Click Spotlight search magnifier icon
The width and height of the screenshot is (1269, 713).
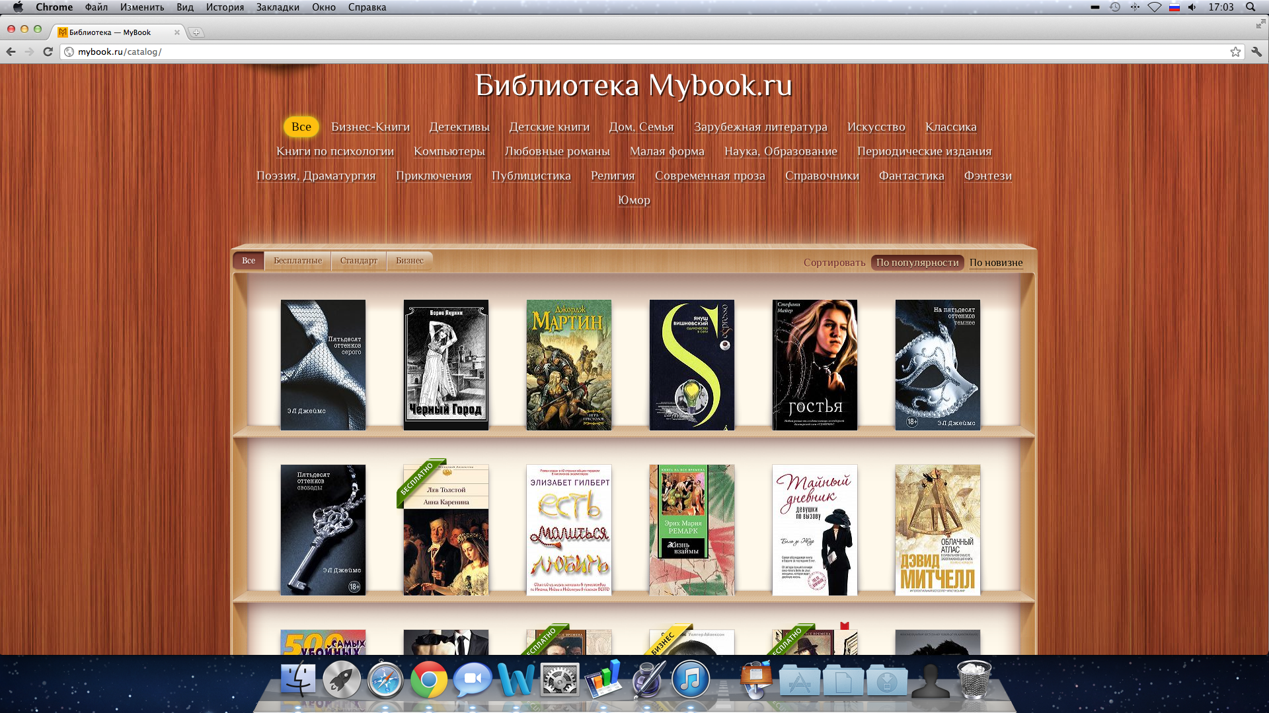[x=1250, y=7]
